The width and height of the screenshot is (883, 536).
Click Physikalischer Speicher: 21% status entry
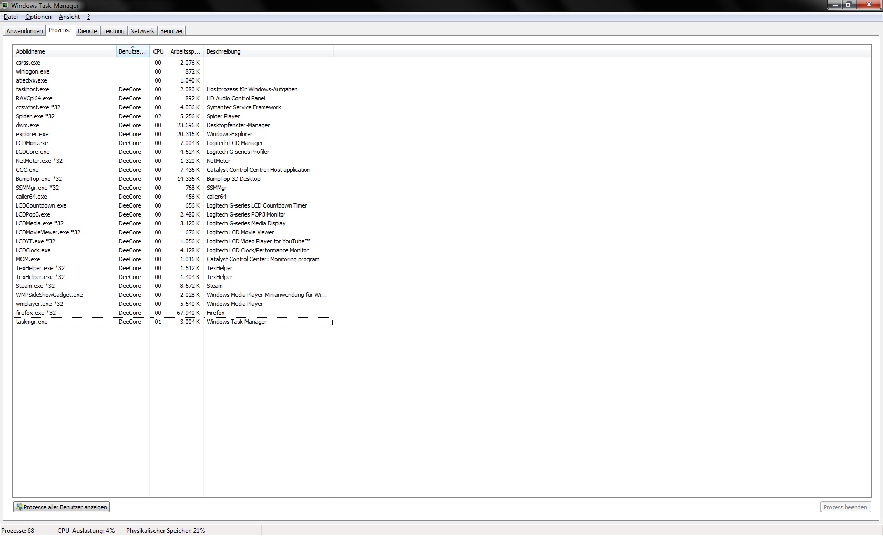pos(166,531)
